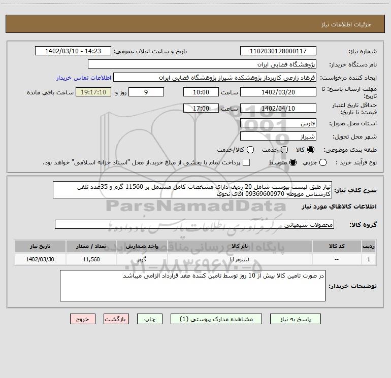The width and height of the screenshot is (391, 378).
Task: Click the buyer name field پژوهشگاه فضایی ایران
Action: click(x=202, y=64)
